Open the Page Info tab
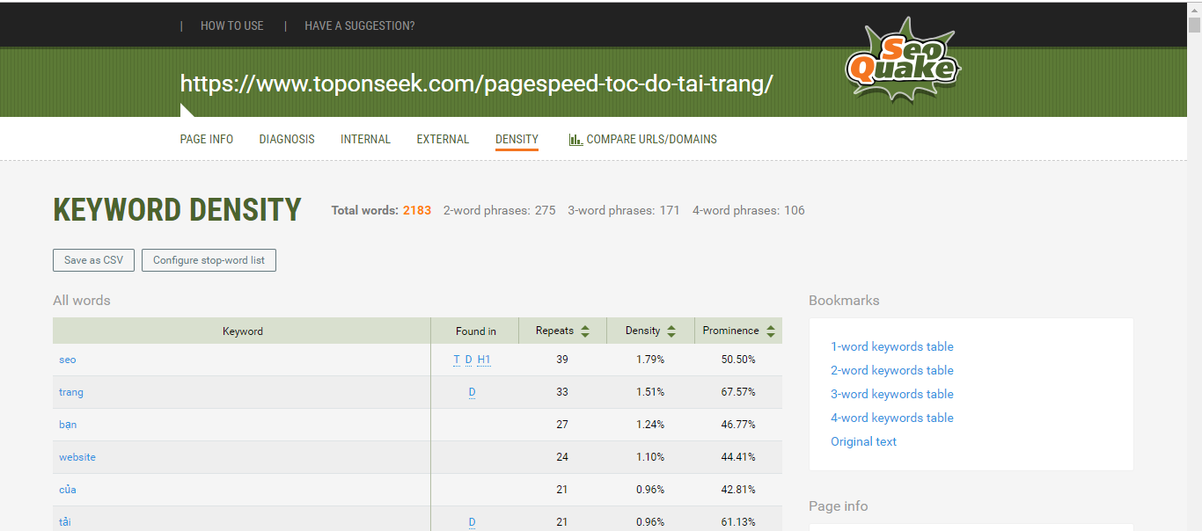Viewport: 1202px width, 531px height. coord(207,139)
